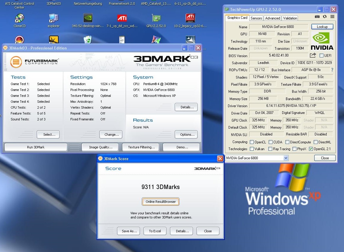The height and width of the screenshot is (252, 344).
Task: Open Image Quality... in 3DMark03
Action: coord(100,147)
